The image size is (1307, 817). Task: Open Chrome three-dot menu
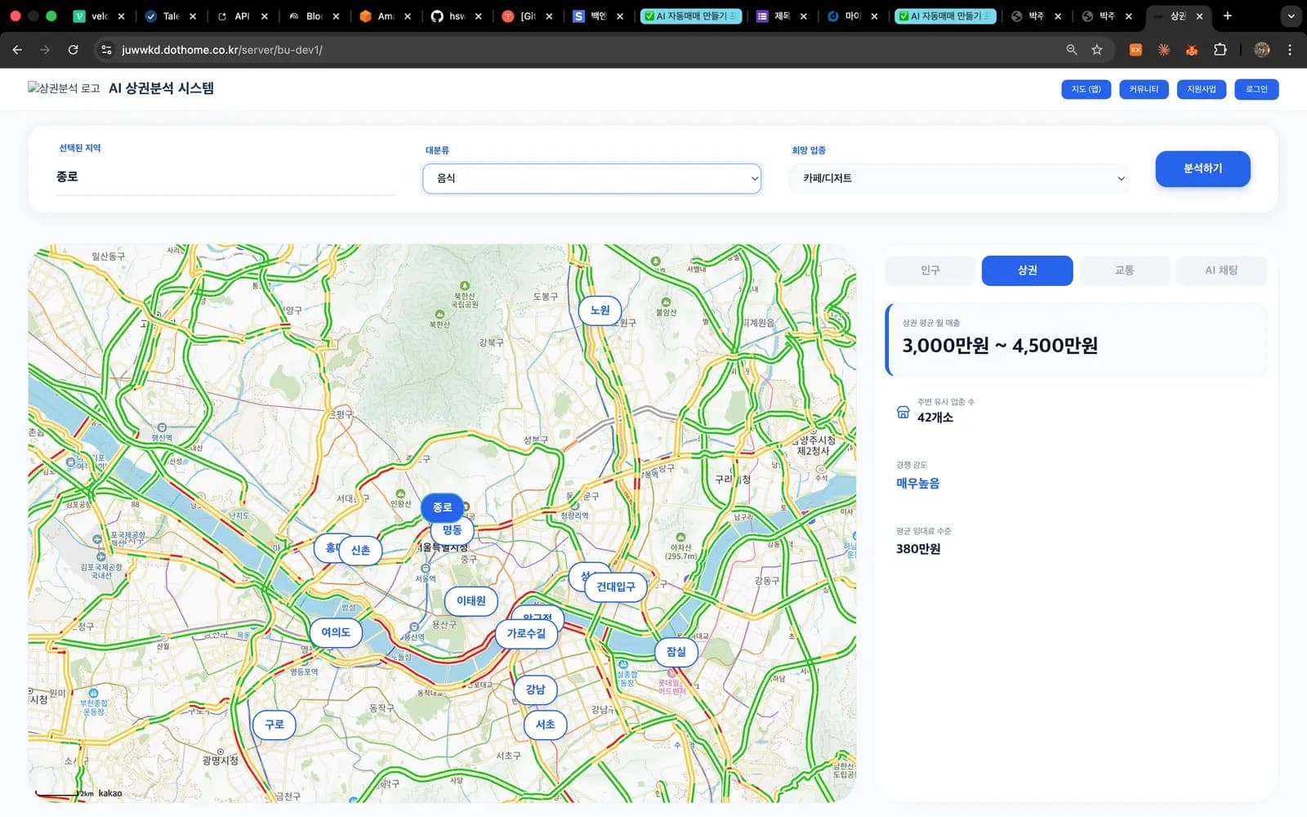(x=1290, y=50)
